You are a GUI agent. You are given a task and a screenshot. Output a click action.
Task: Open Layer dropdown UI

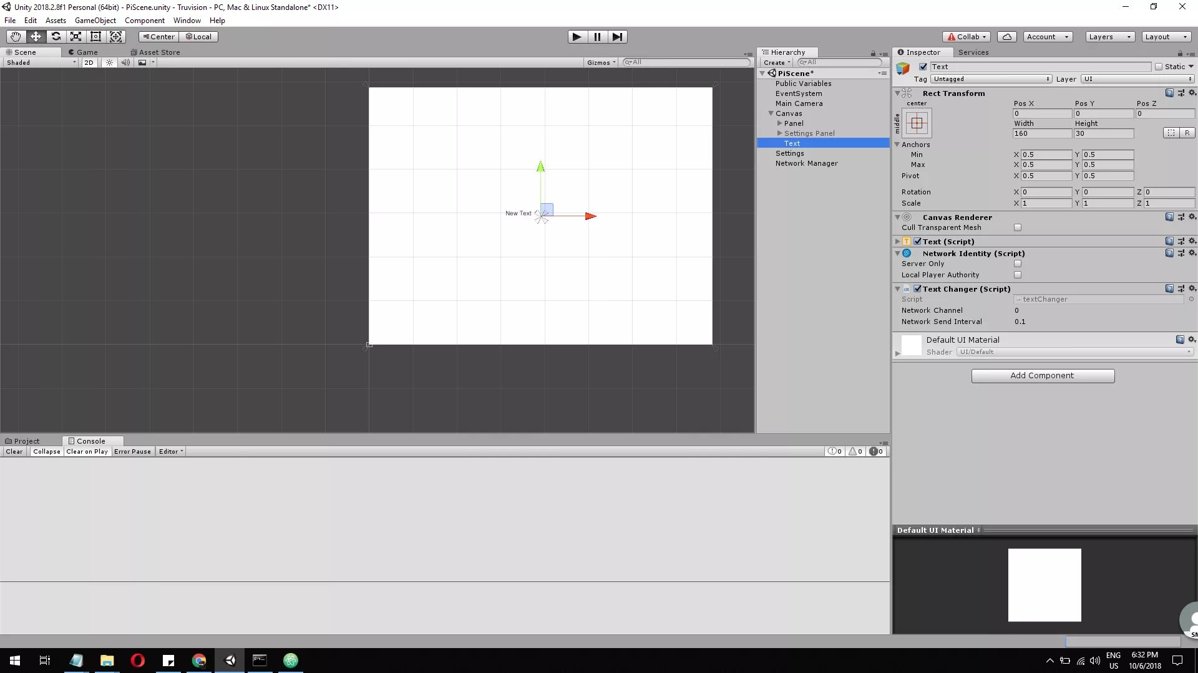click(1138, 79)
